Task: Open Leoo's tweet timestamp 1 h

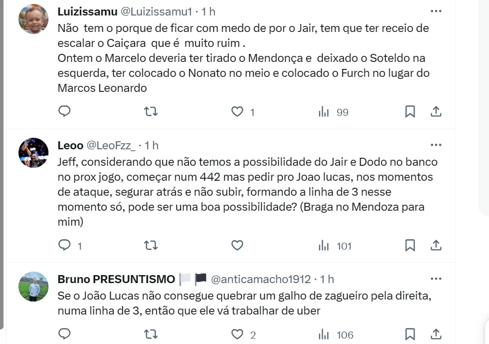Action: coord(151,145)
